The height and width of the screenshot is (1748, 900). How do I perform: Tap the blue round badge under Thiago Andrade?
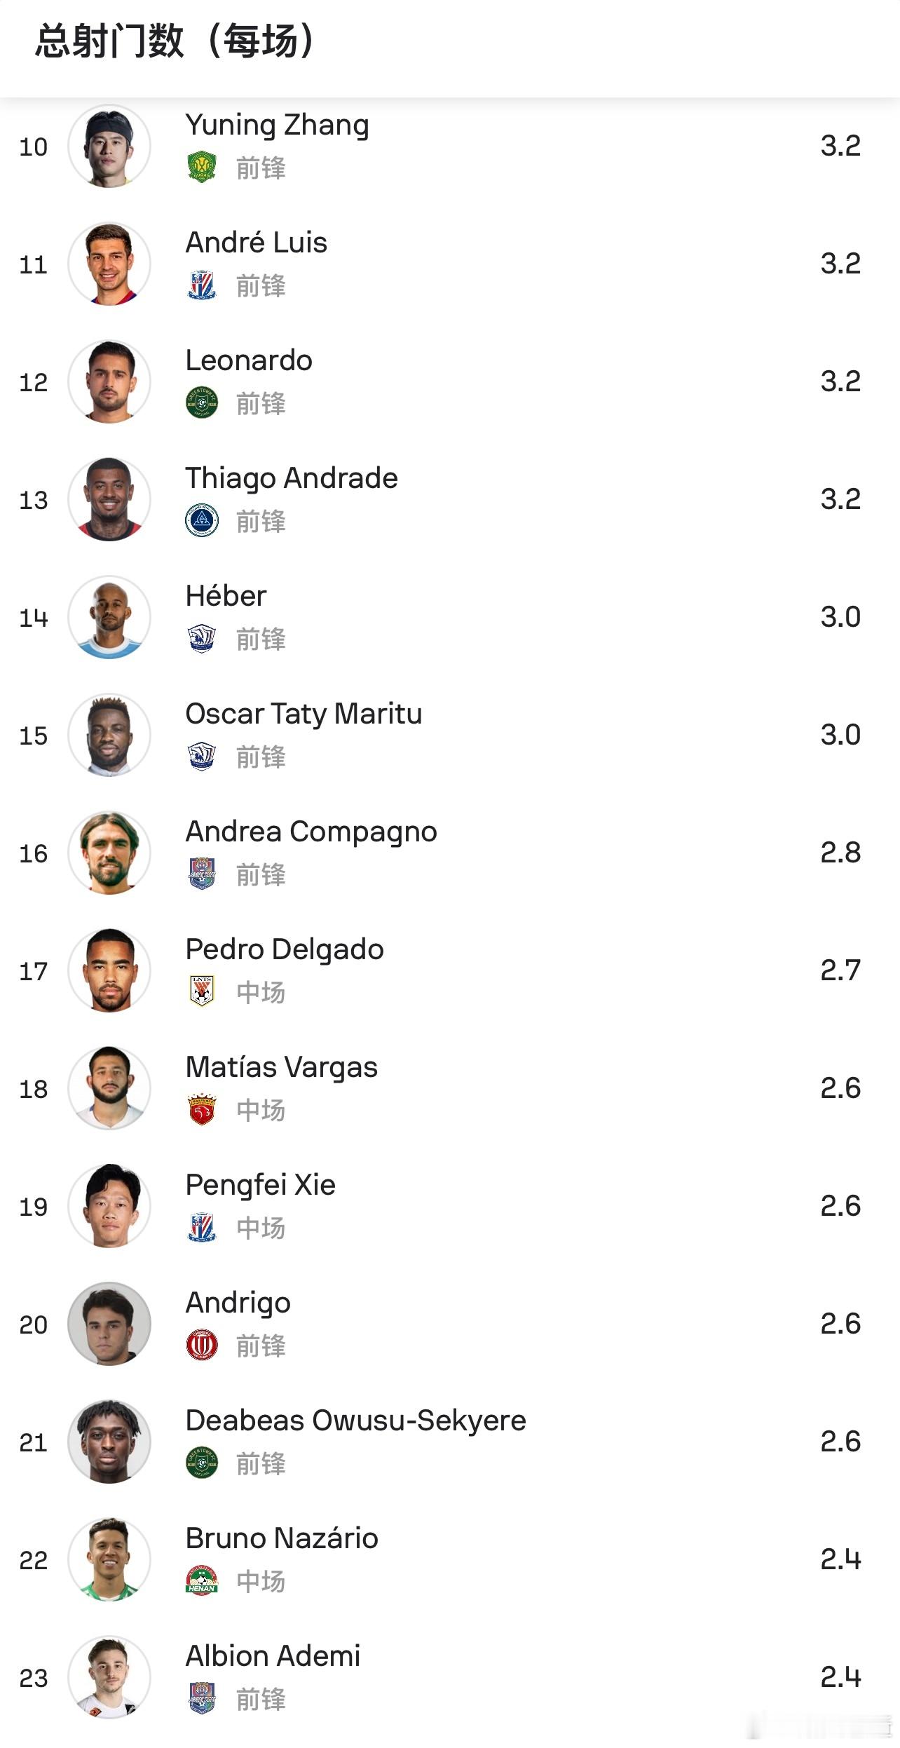tap(202, 521)
